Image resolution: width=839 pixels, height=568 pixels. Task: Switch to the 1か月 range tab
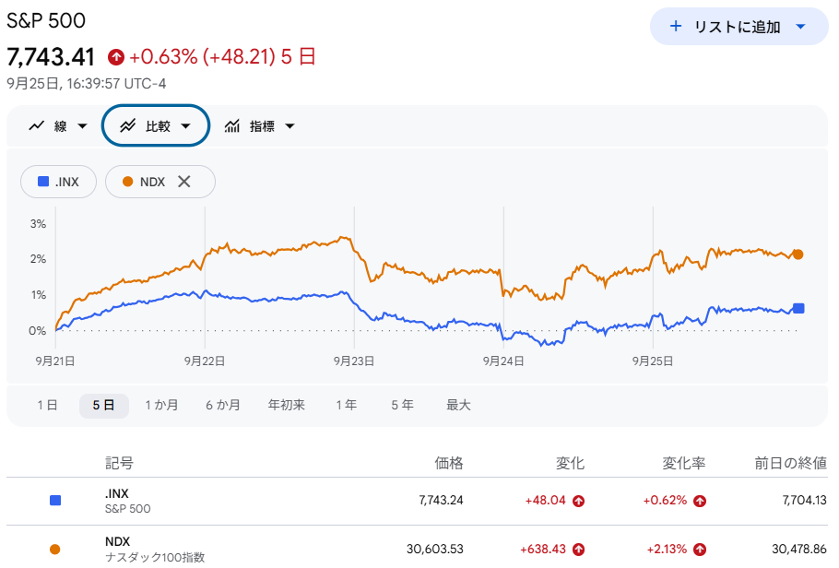[161, 406]
